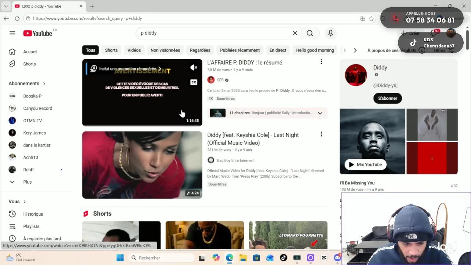Screen dimensions: 471x265
Task: Open CapCut from the taskbar
Action: 324,258
